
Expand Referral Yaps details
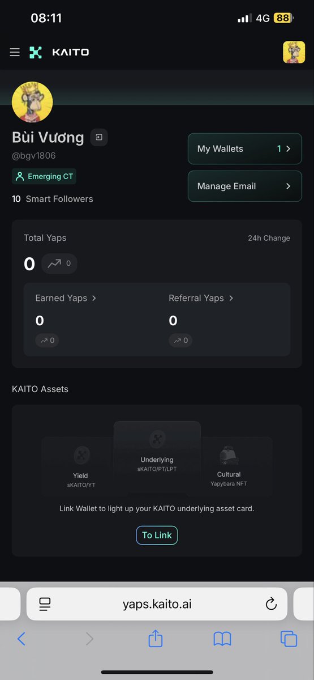pos(201,298)
